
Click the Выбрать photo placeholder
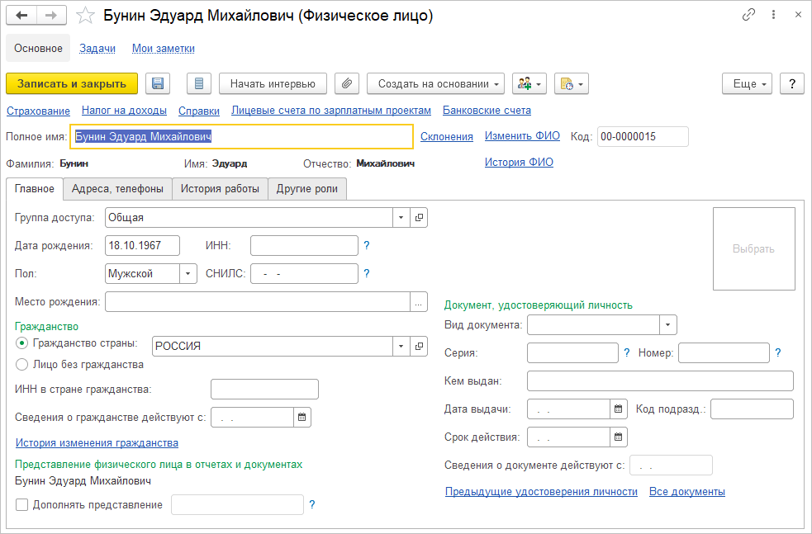pos(753,248)
